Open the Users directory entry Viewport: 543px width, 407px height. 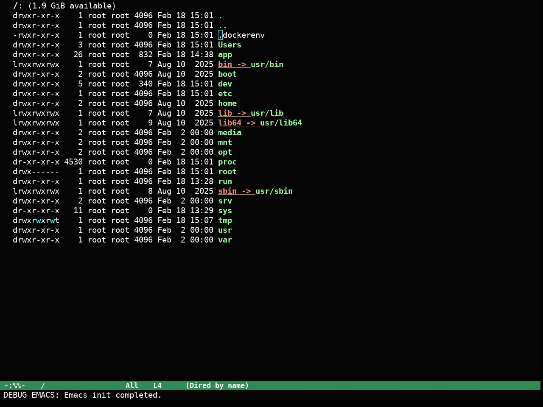tap(230, 45)
